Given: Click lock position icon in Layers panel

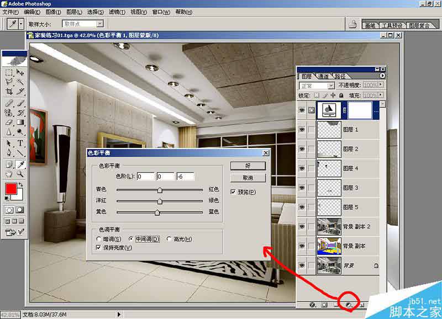Looking at the screenshot, I should pyautogui.click(x=333, y=95).
